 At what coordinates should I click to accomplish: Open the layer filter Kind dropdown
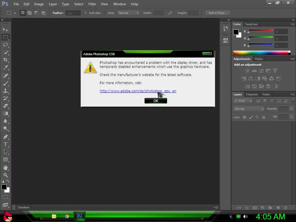pyautogui.click(x=243, y=101)
